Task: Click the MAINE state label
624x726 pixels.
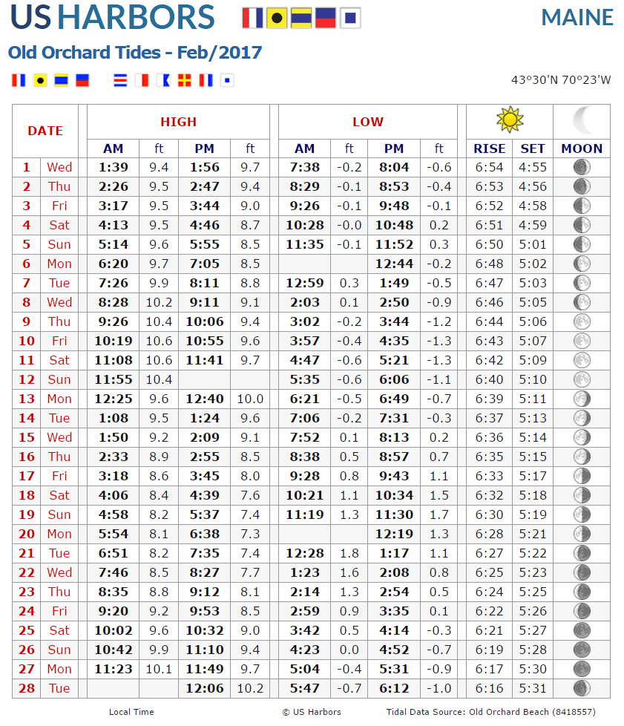Action: [577, 18]
